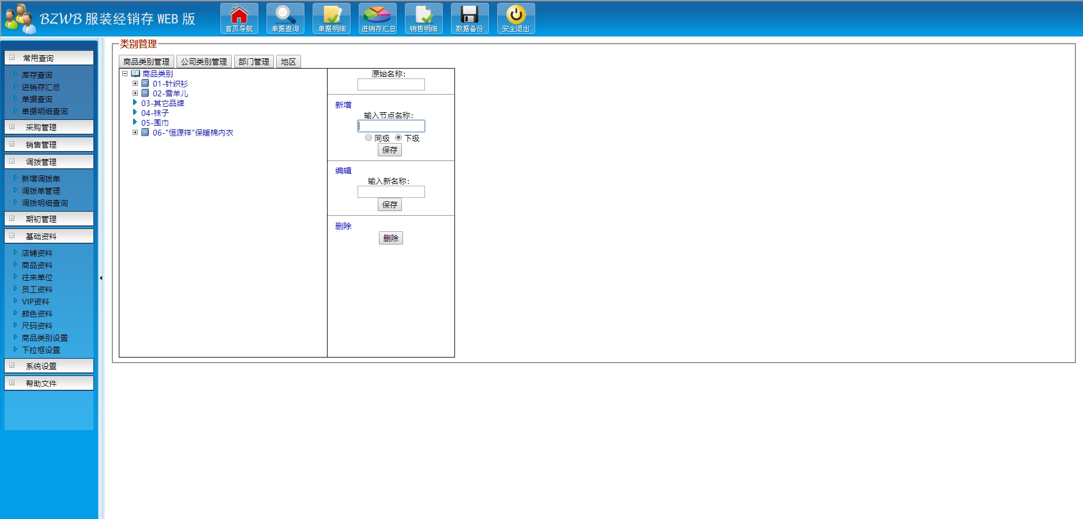The width and height of the screenshot is (1083, 519).
Task: Open the 新增调拨单 sidebar link
Action: (41, 179)
